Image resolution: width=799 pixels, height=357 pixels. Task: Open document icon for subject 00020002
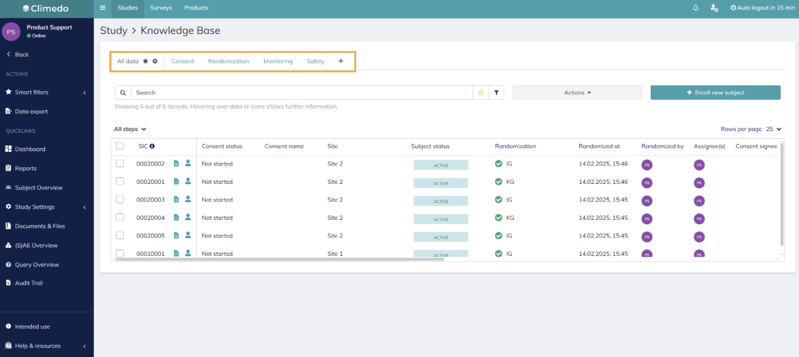[x=177, y=163]
